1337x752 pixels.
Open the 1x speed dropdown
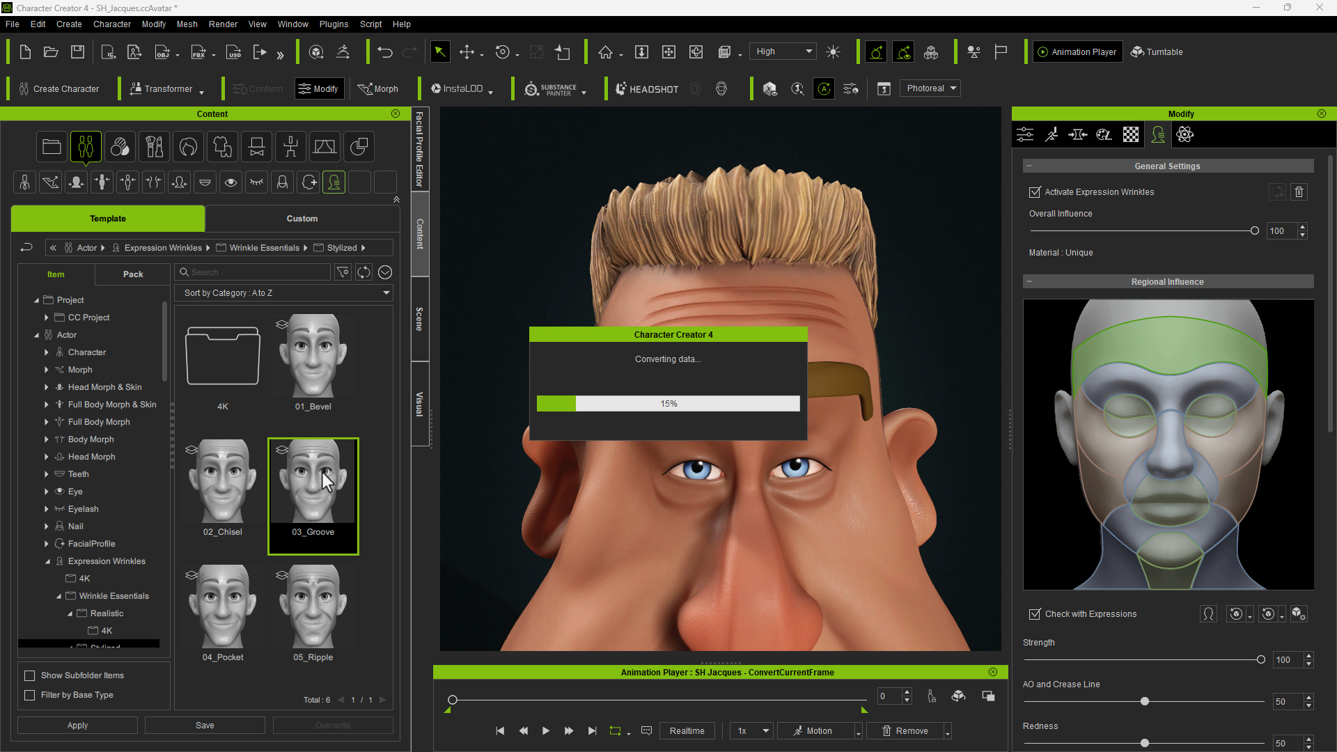click(x=752, y=731)
